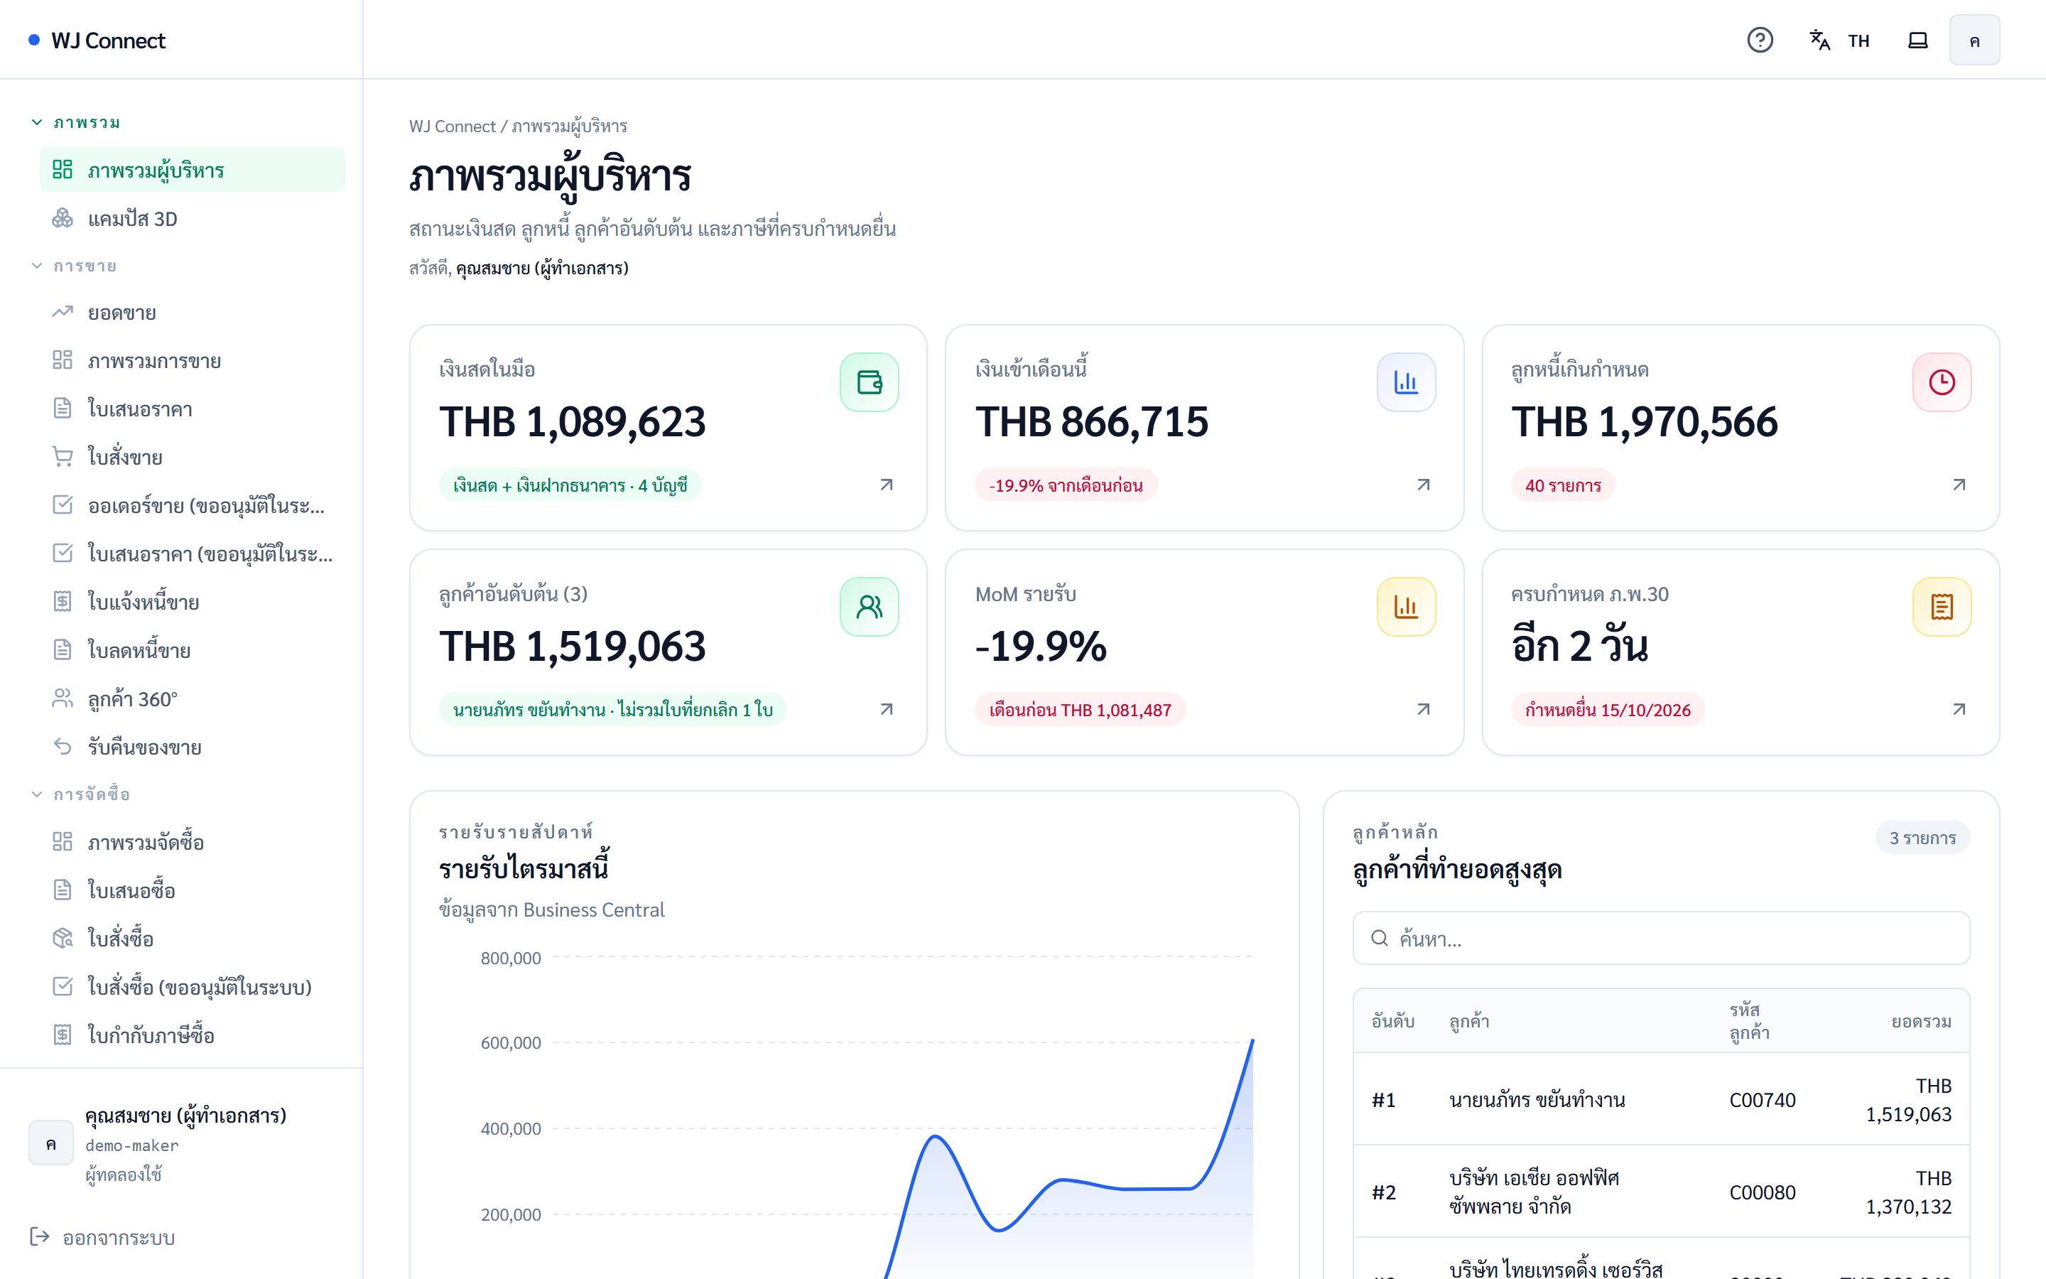The width and height of the screenshot is (2046, 1279).
Task: Click chart icon on MoM รายรับ card
Action: click(1406, 607)
